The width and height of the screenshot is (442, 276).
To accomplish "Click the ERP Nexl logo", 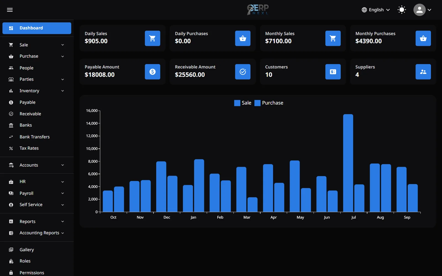I will click(x=258, y=10).
